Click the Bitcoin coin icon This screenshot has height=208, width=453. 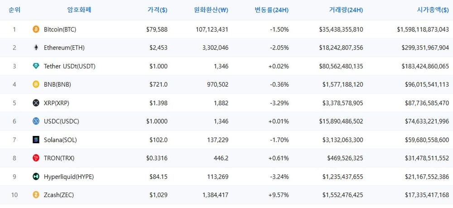36,29
